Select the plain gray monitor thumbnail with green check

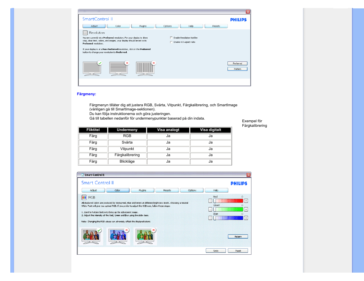coord(92,69)
